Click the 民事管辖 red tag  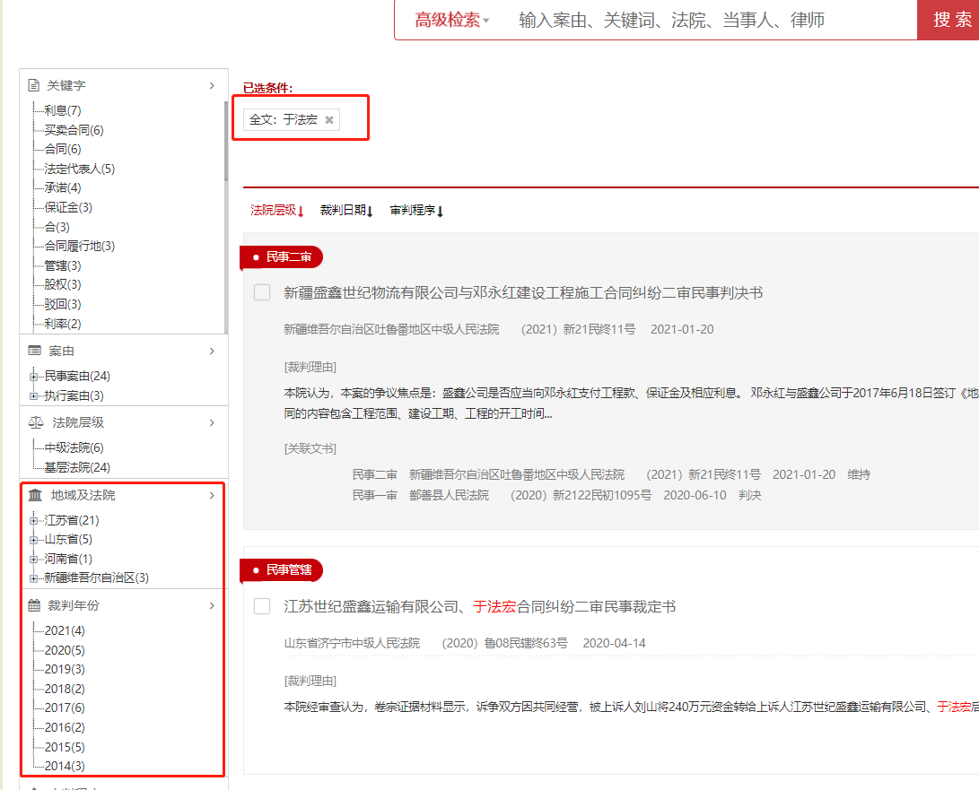pyautogui.click(x=282, y=569)
